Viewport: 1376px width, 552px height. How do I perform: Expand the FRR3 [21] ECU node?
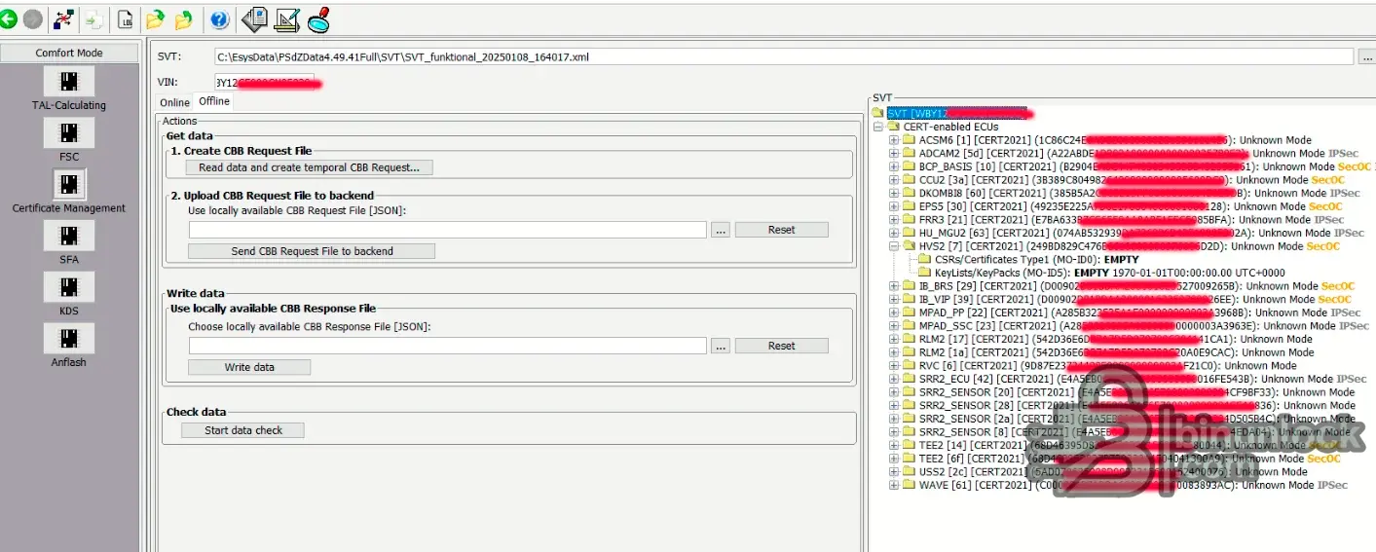coord(894,220)
